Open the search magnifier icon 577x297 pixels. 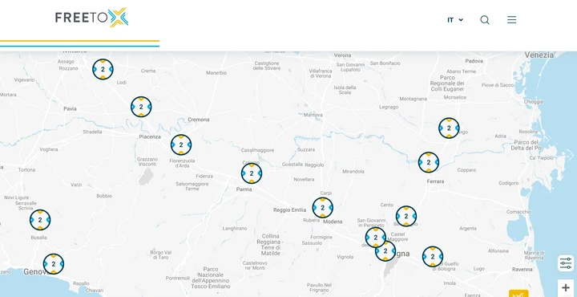[x=485, y=20]
